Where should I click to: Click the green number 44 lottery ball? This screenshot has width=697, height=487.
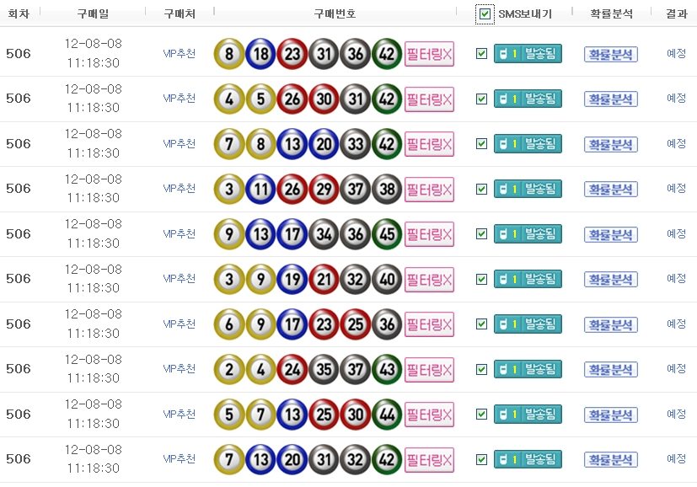387,415
